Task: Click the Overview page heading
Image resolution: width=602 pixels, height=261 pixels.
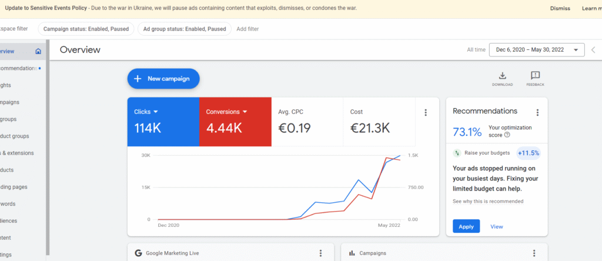Action: [x=80, y=49]
